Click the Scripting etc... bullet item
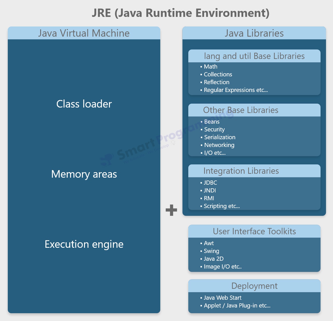Viewport: 333px width, 321px height. [220, 206]
